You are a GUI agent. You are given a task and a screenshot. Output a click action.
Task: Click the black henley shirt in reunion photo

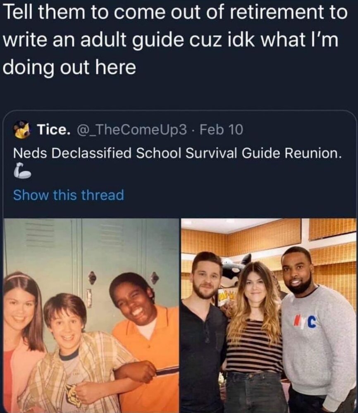pyautogui.click(x=202, y=356)
